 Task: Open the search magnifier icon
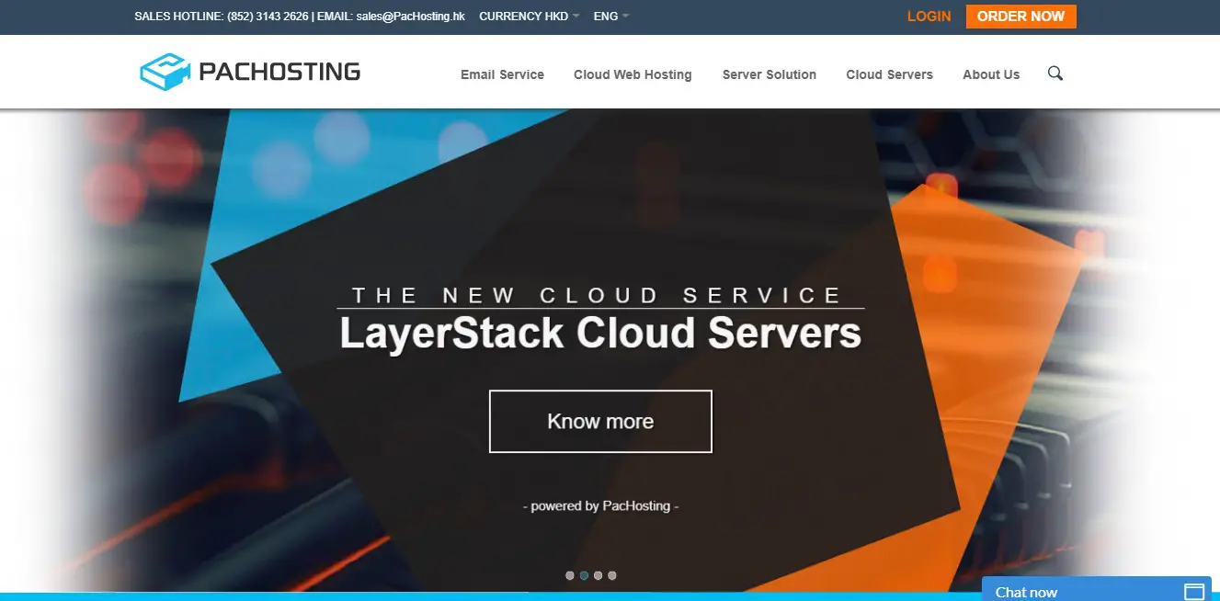(1055, 74)
